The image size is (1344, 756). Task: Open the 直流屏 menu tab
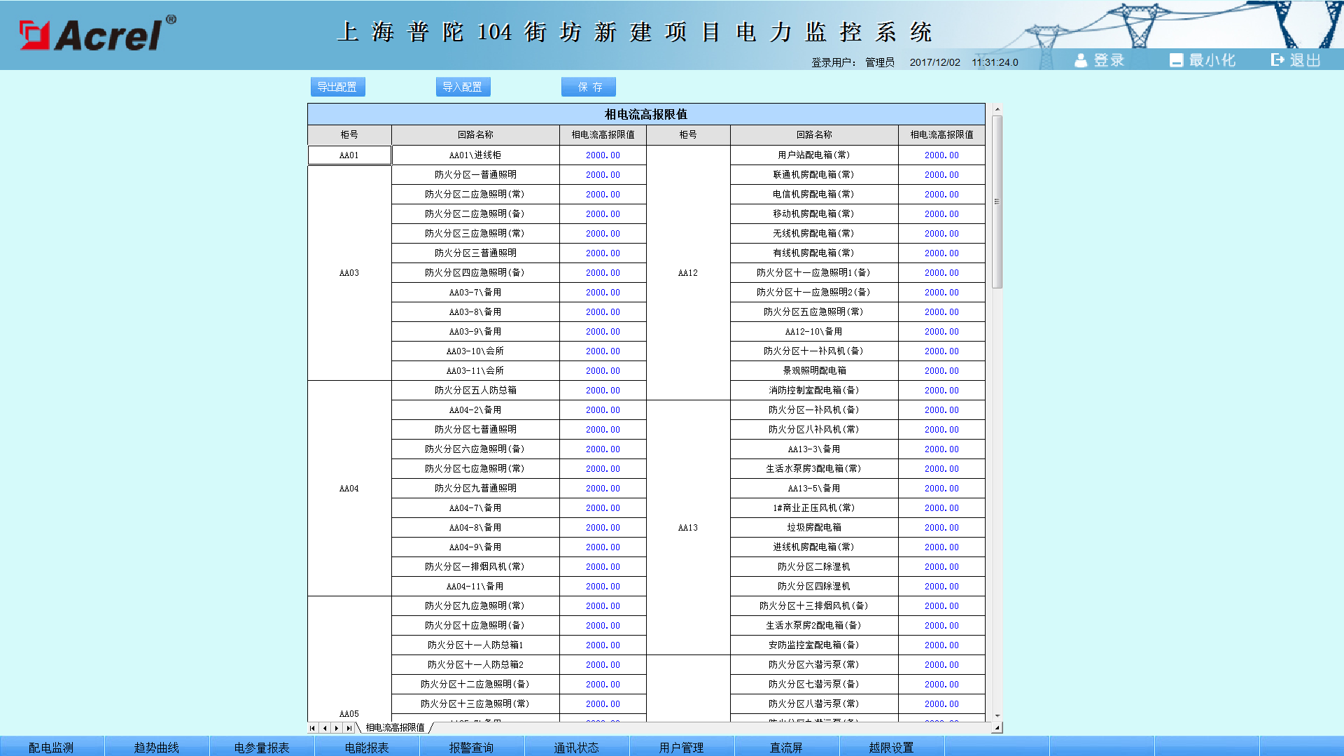(x=787, y=747)
